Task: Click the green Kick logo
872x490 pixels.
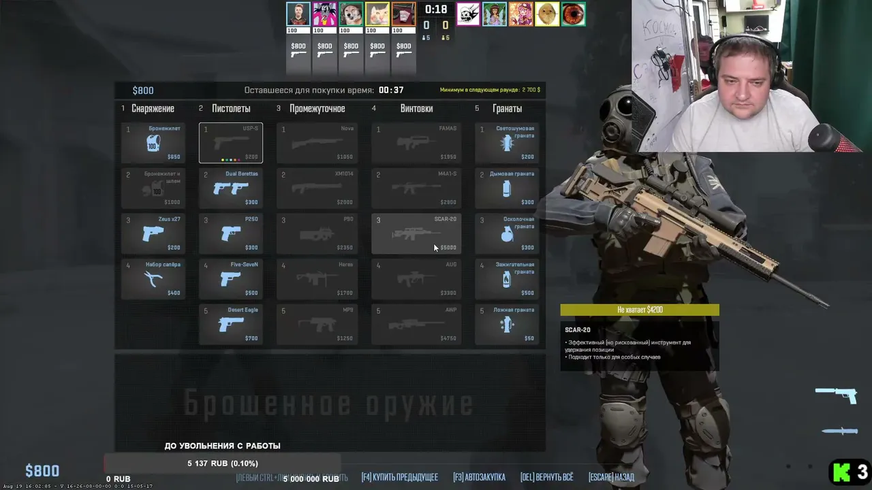Action: pos(842,472)
